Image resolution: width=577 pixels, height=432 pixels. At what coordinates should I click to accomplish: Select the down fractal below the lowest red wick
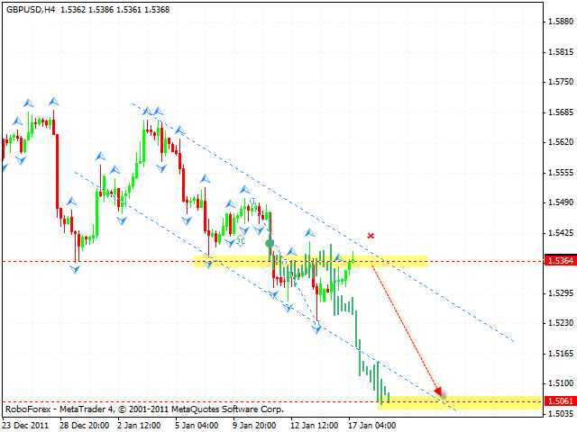coord(316,329)
